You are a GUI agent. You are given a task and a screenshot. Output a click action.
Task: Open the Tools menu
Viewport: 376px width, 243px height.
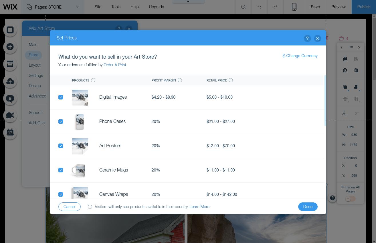[116, 7]
